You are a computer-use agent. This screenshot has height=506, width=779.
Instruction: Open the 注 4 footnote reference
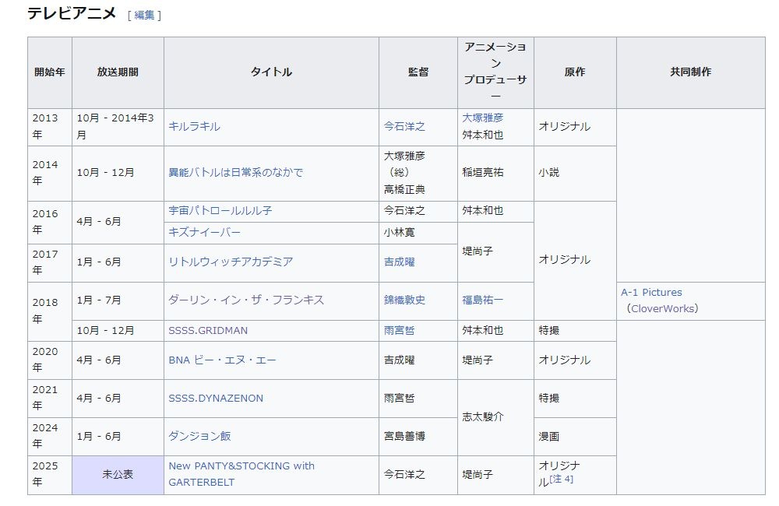click(x=561, y=479)
